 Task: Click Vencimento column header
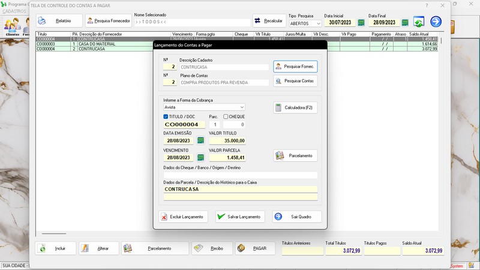(182, 34)
